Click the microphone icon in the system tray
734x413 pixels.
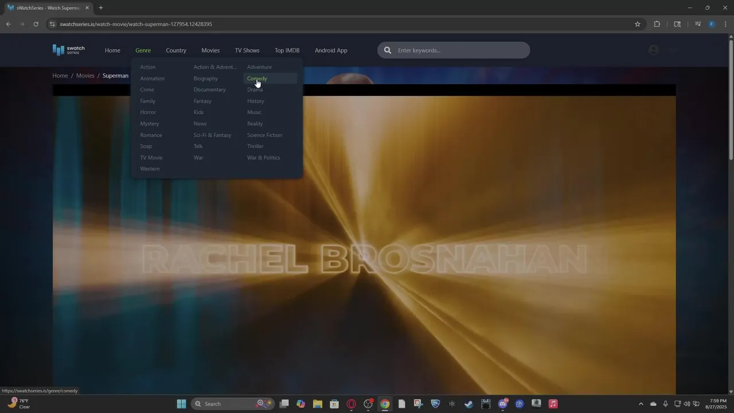click(665, 404)
